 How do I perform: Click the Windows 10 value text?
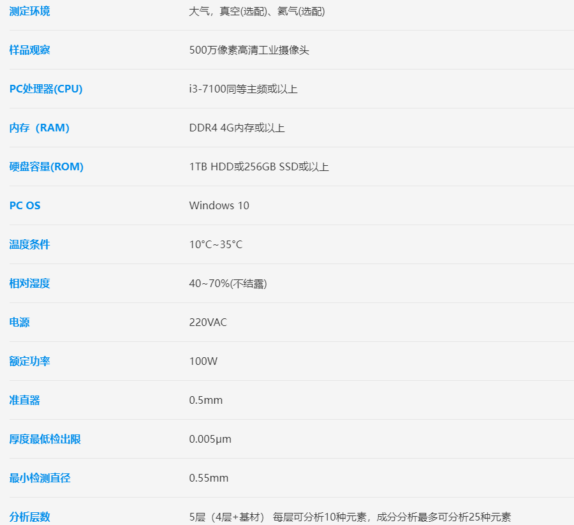219,205
